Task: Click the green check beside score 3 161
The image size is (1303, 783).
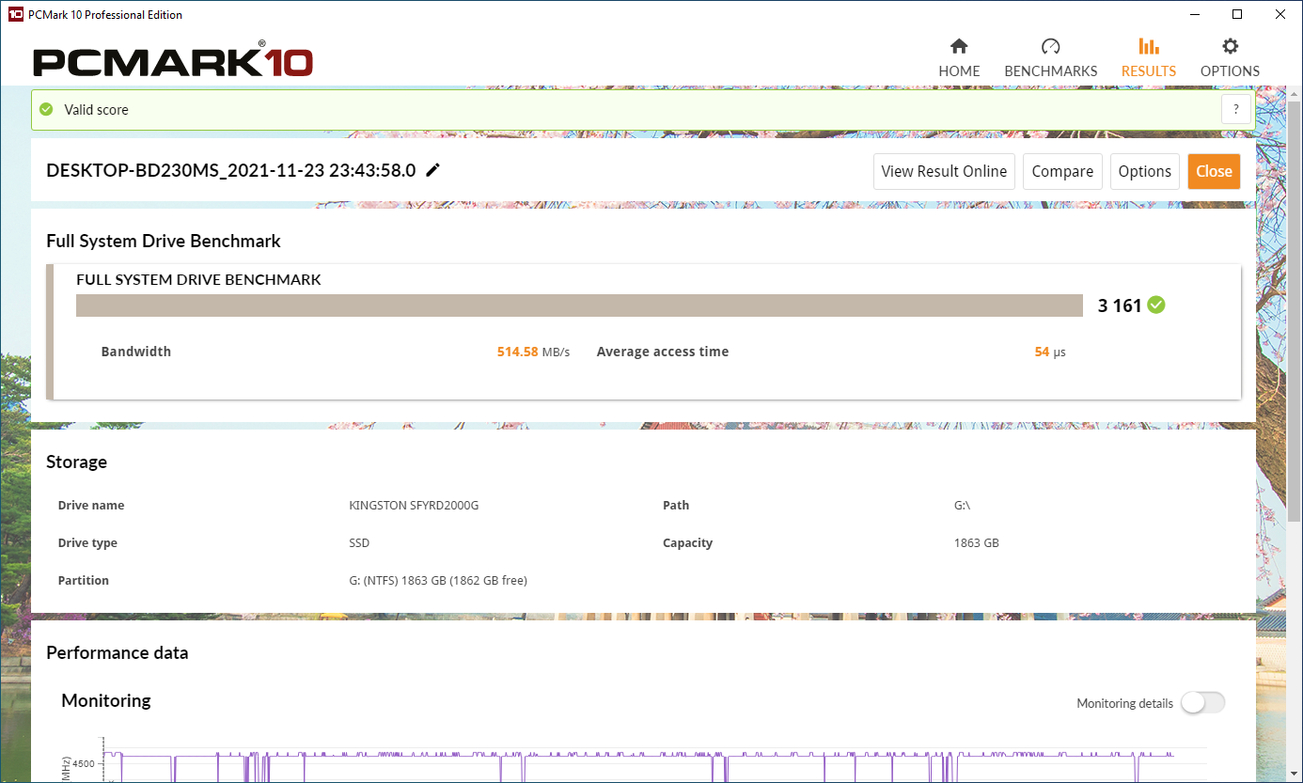Action: (x=1156, y=305)
